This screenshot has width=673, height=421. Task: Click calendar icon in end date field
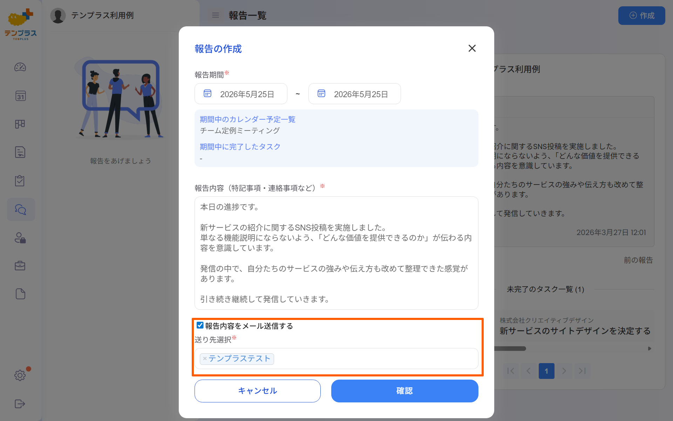click(x=321, y=94)
